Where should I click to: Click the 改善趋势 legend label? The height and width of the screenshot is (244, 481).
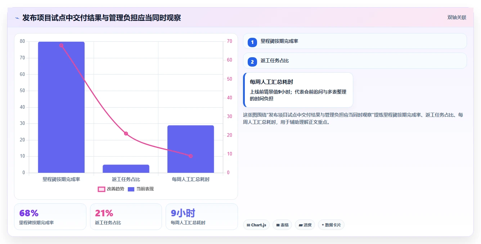116,189
